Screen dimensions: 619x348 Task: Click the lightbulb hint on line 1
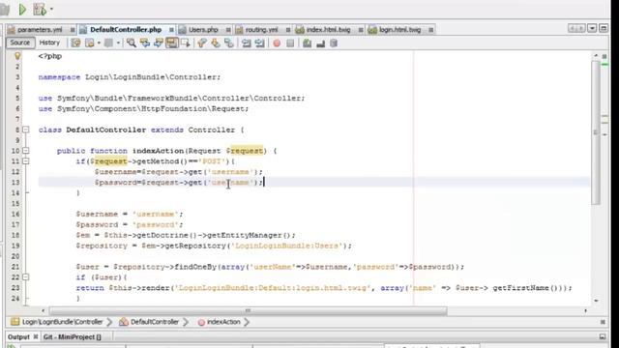pyautogui.click(x=17, y=56)
